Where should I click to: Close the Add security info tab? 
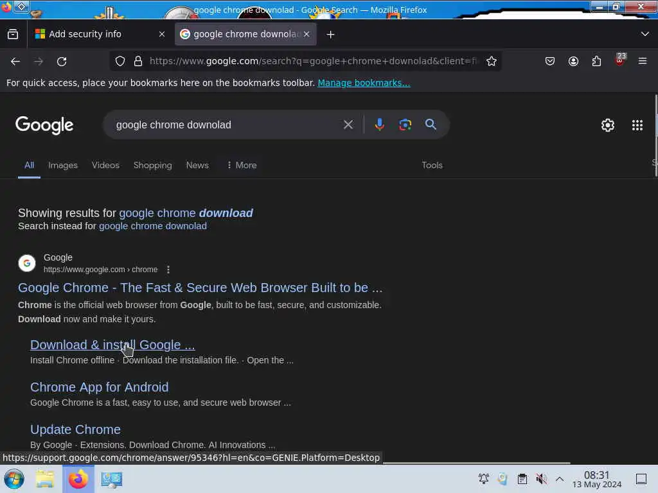(162, 34)
